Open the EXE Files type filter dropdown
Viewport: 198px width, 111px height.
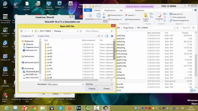(99, 84)
